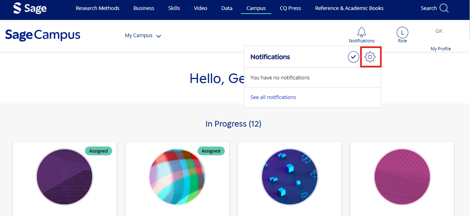470x216 pixels.
Task: Click the Notifications panel heading
Action: (270, 57)
